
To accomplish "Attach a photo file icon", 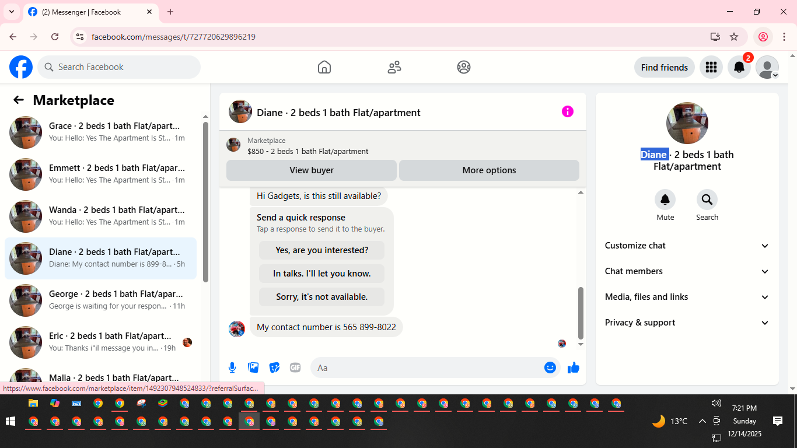I will 253,367.
